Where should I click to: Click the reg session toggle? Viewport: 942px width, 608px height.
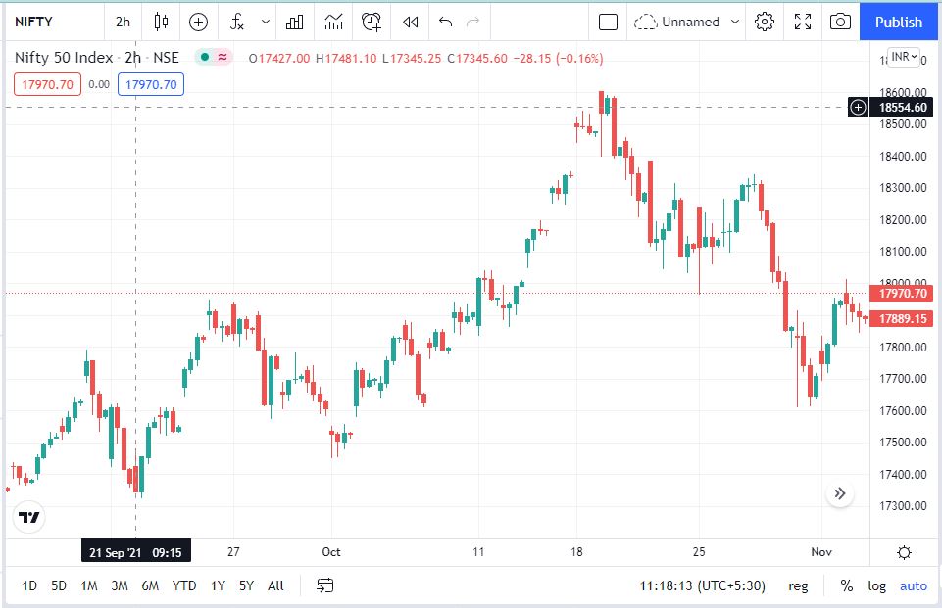798,586
